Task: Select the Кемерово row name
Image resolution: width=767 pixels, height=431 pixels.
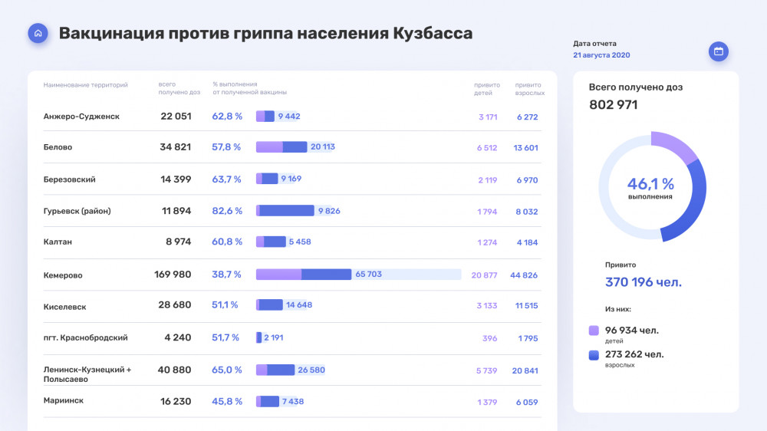Action: [x=63, y=275]
